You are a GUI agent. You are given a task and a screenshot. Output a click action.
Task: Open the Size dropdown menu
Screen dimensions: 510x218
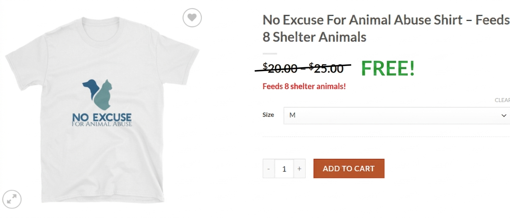(396, 115)
